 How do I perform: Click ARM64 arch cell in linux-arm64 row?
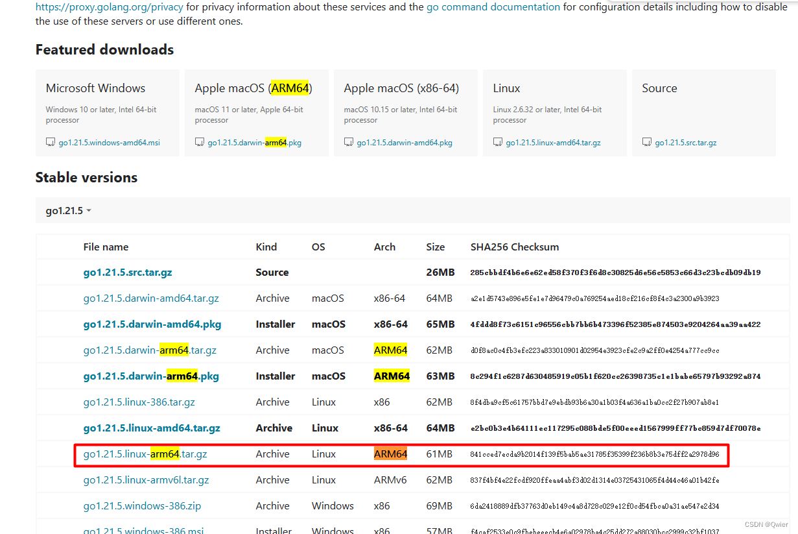tap(390, 454)
